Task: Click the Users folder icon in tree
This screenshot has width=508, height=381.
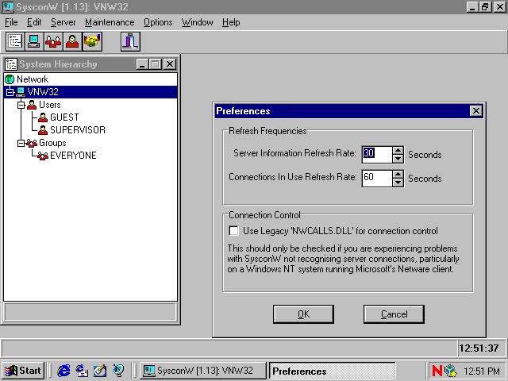Action: (x=32, y=105)
